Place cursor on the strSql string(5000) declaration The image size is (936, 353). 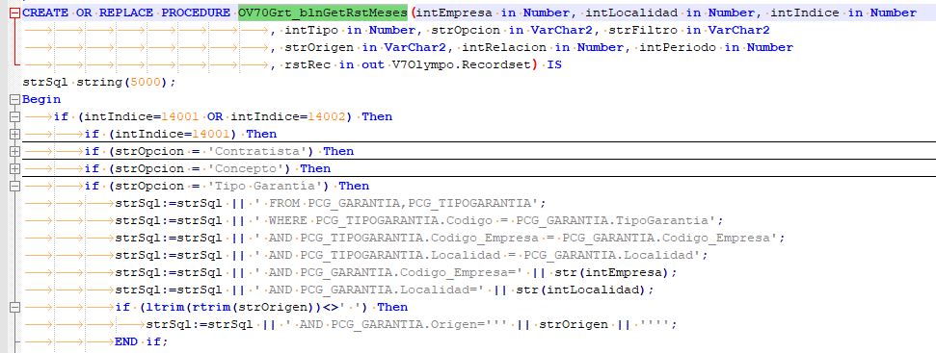pyautogui.click(x=99, y=82)
